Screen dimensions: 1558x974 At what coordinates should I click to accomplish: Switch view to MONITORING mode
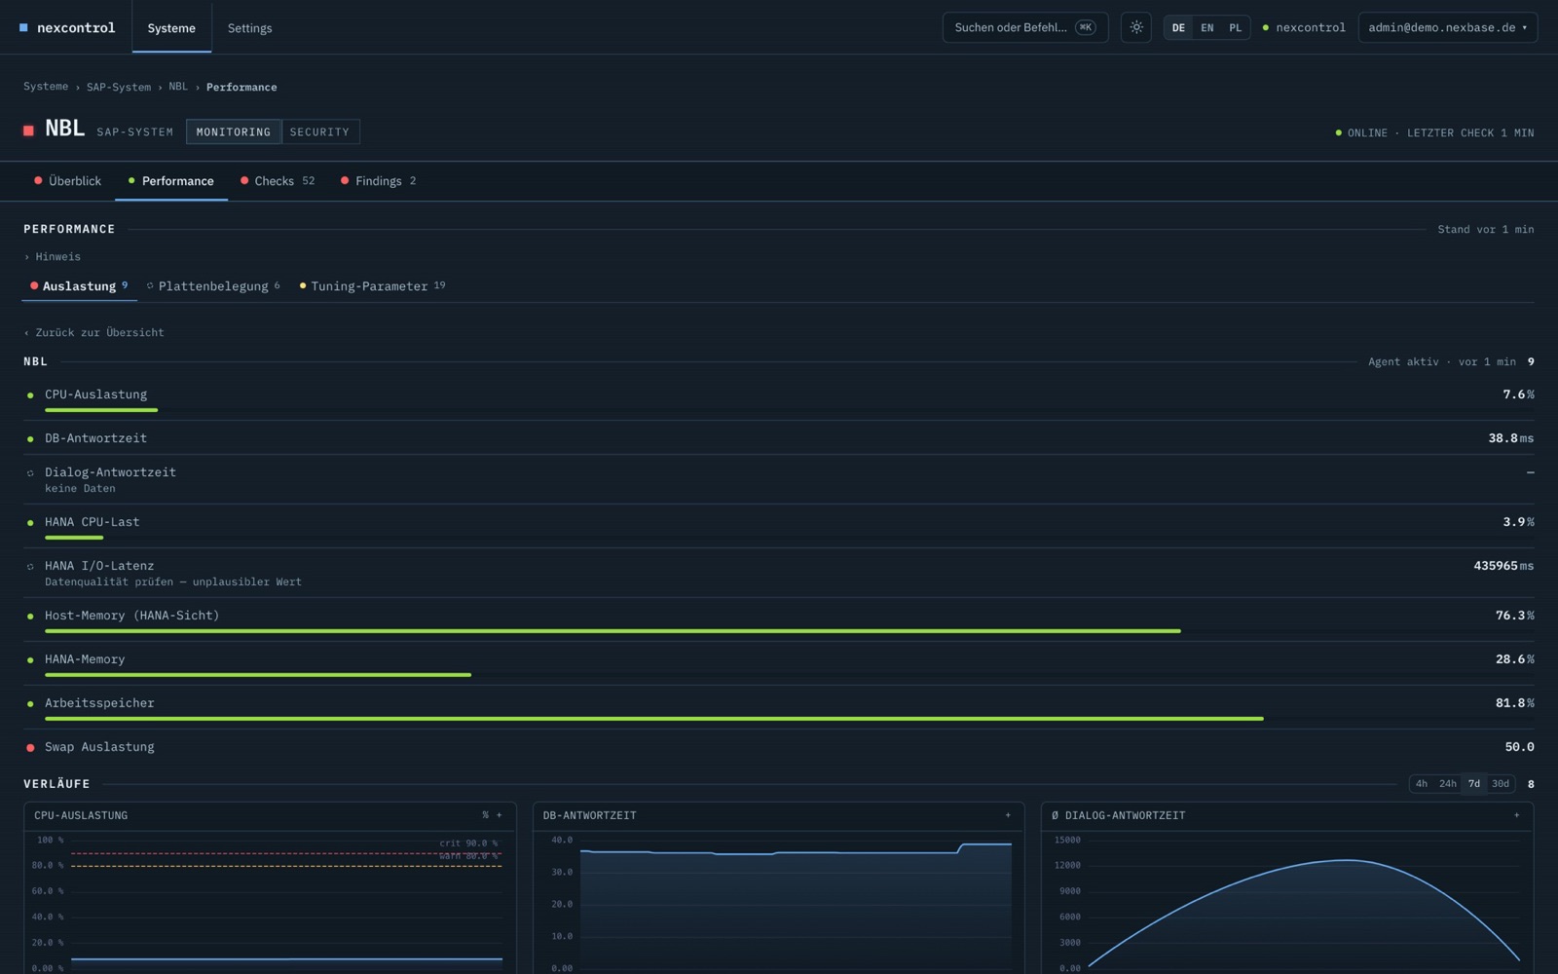click(234, 131)
